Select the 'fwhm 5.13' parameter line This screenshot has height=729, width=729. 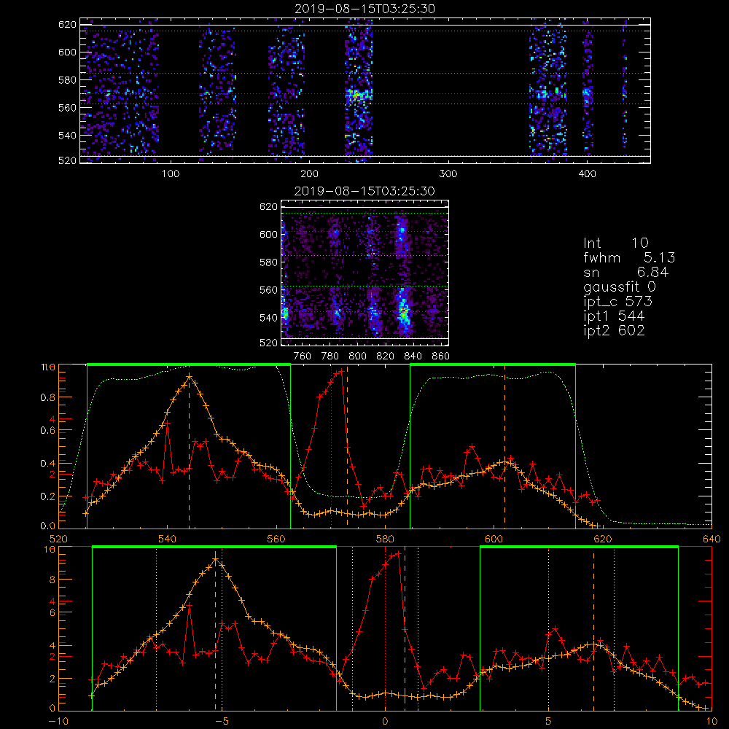click(630, 257)
